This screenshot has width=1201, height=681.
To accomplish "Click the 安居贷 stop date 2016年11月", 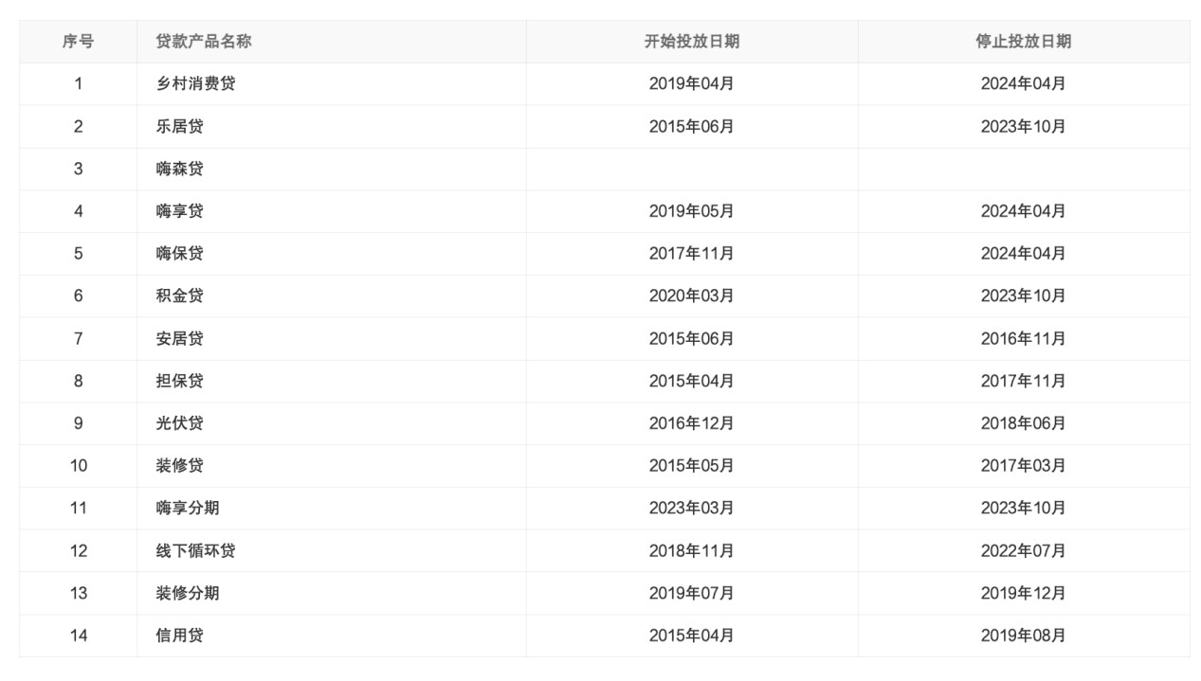I will [x=1024, y=338].
